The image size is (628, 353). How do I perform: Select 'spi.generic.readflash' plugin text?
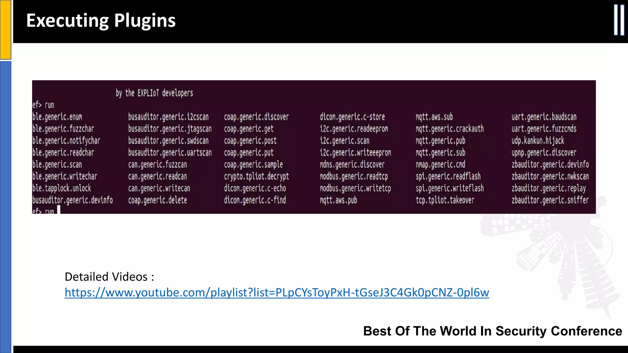[x=448, y=176]
